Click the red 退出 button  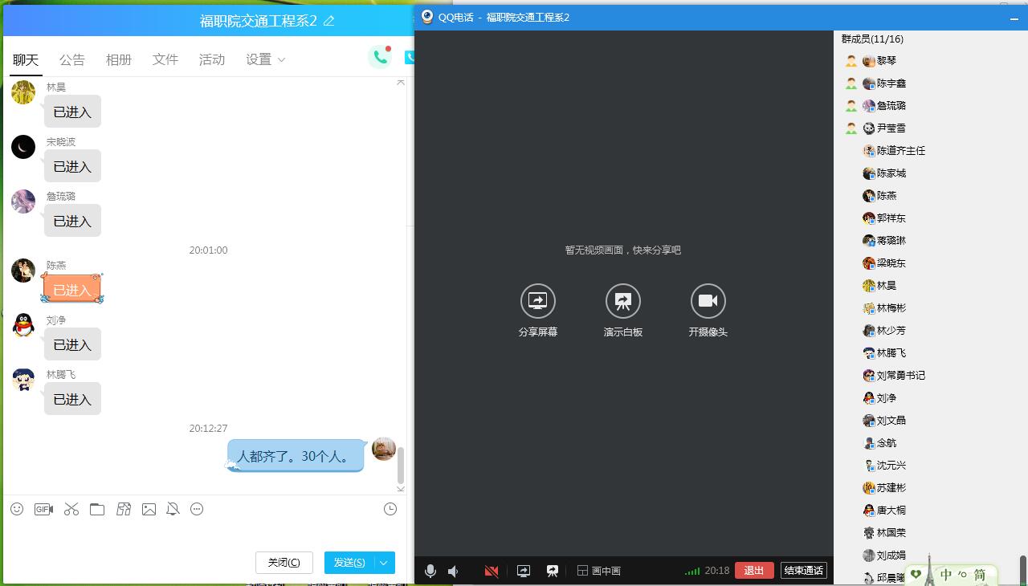pyautogui.click(x=754, y=571)
